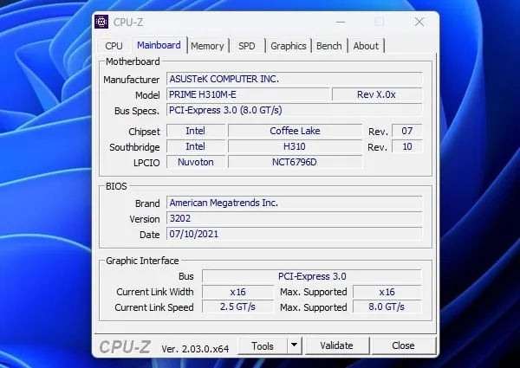Select the Mainboard tab
The height and width of the screenshot is (368, 520).
pos(159,45)
